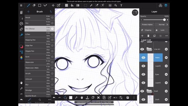This screenshot has height=106, width=188.
Task: Select the rectangle shape tool
Action: [40, 5]
